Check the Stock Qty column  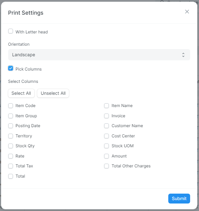(x=11, y=146)
